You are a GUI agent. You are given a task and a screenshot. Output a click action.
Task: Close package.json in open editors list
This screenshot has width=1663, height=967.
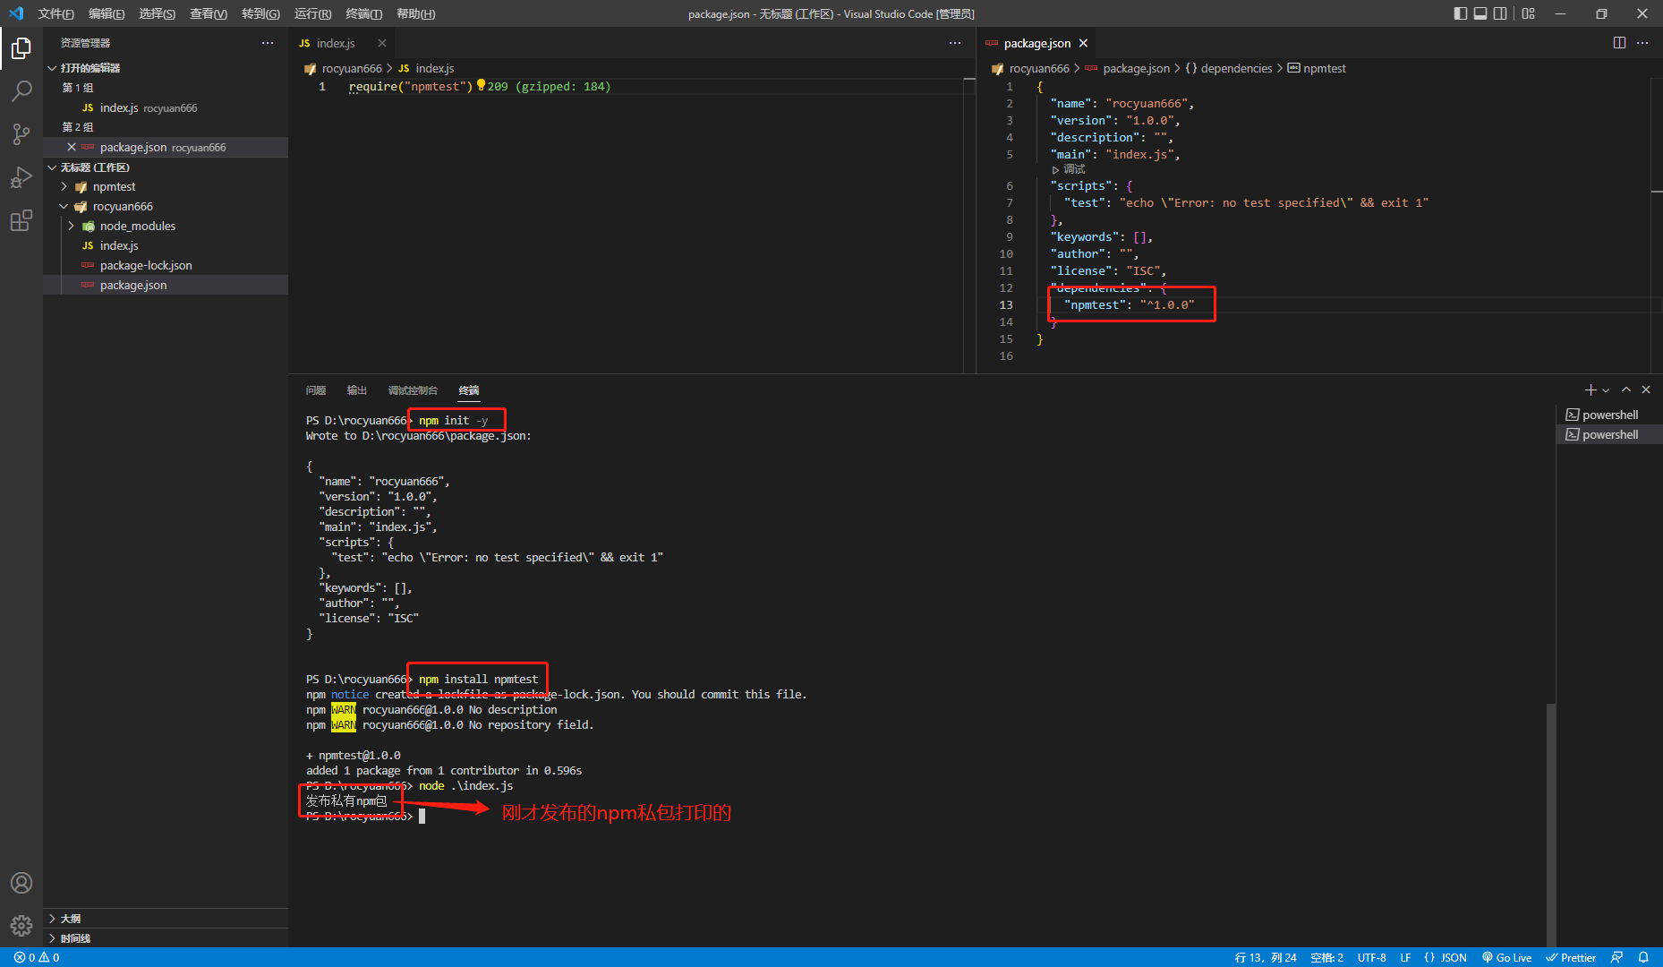(x=72, y=147)
